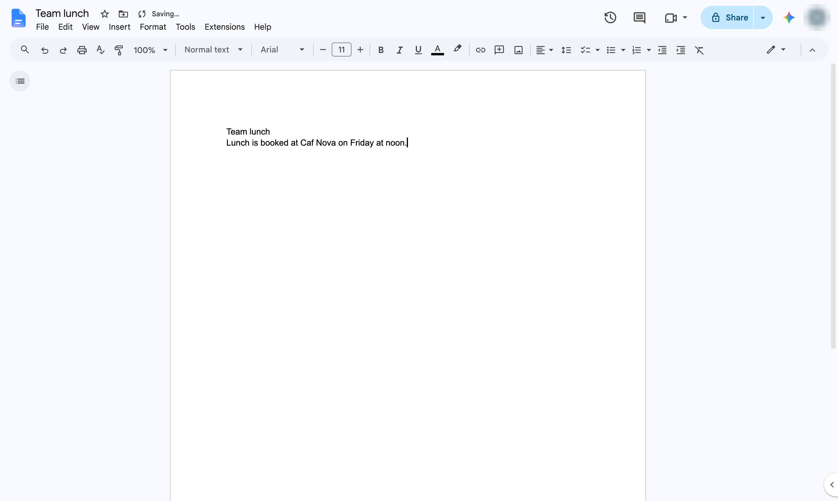
Task: Open the Gemini sparkle assistant
Action: pyautogui.click(x=789, y=17)
